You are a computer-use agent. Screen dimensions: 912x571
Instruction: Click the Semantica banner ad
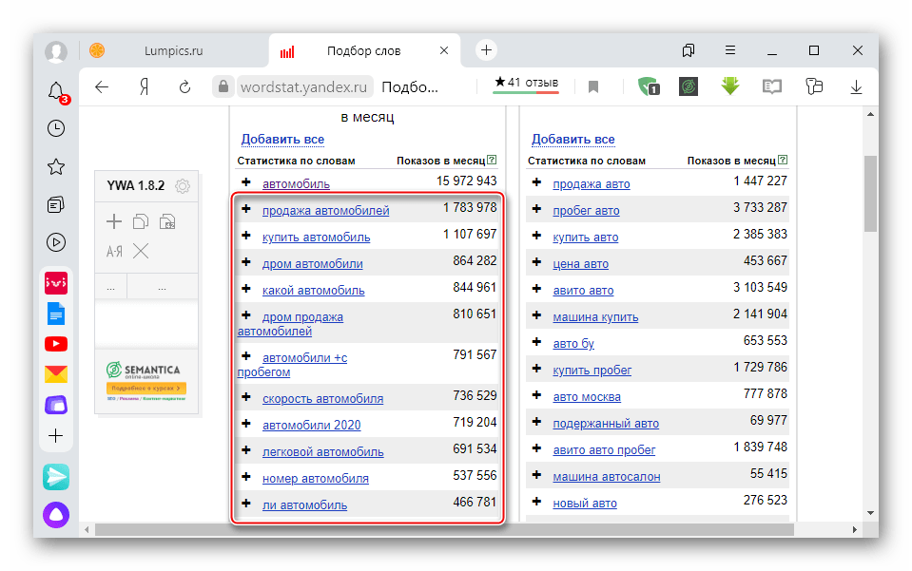146,381
